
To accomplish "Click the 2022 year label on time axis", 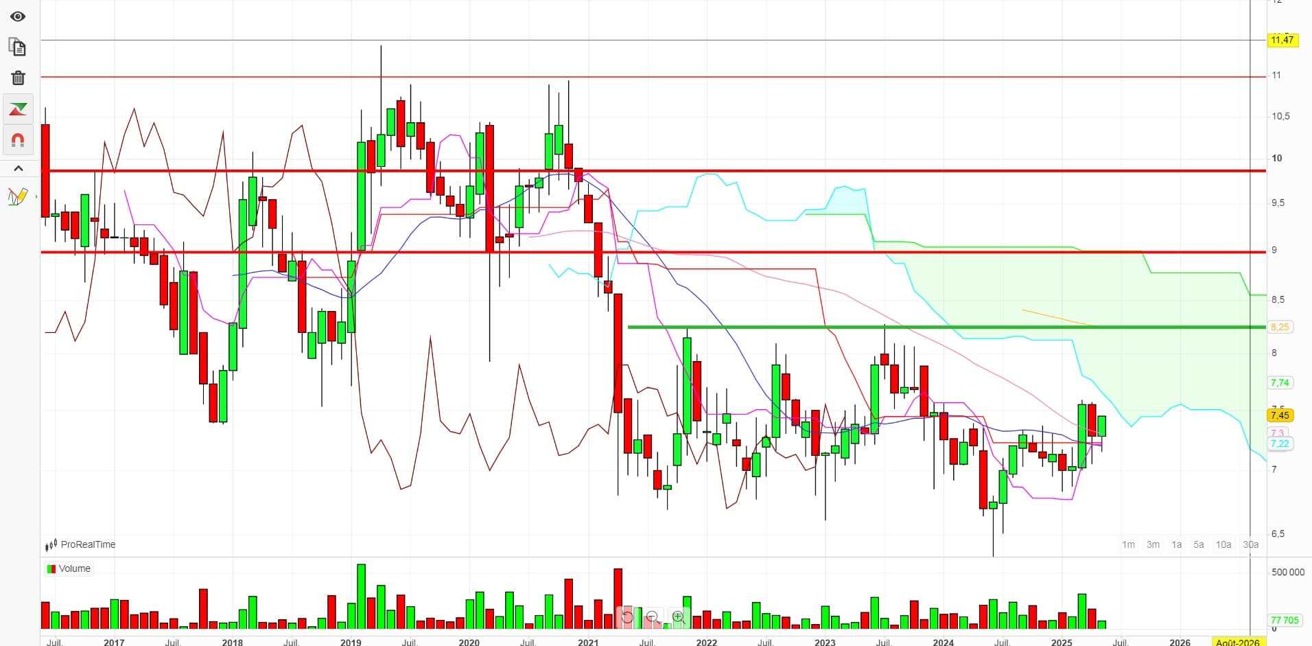I will point(706,642).
